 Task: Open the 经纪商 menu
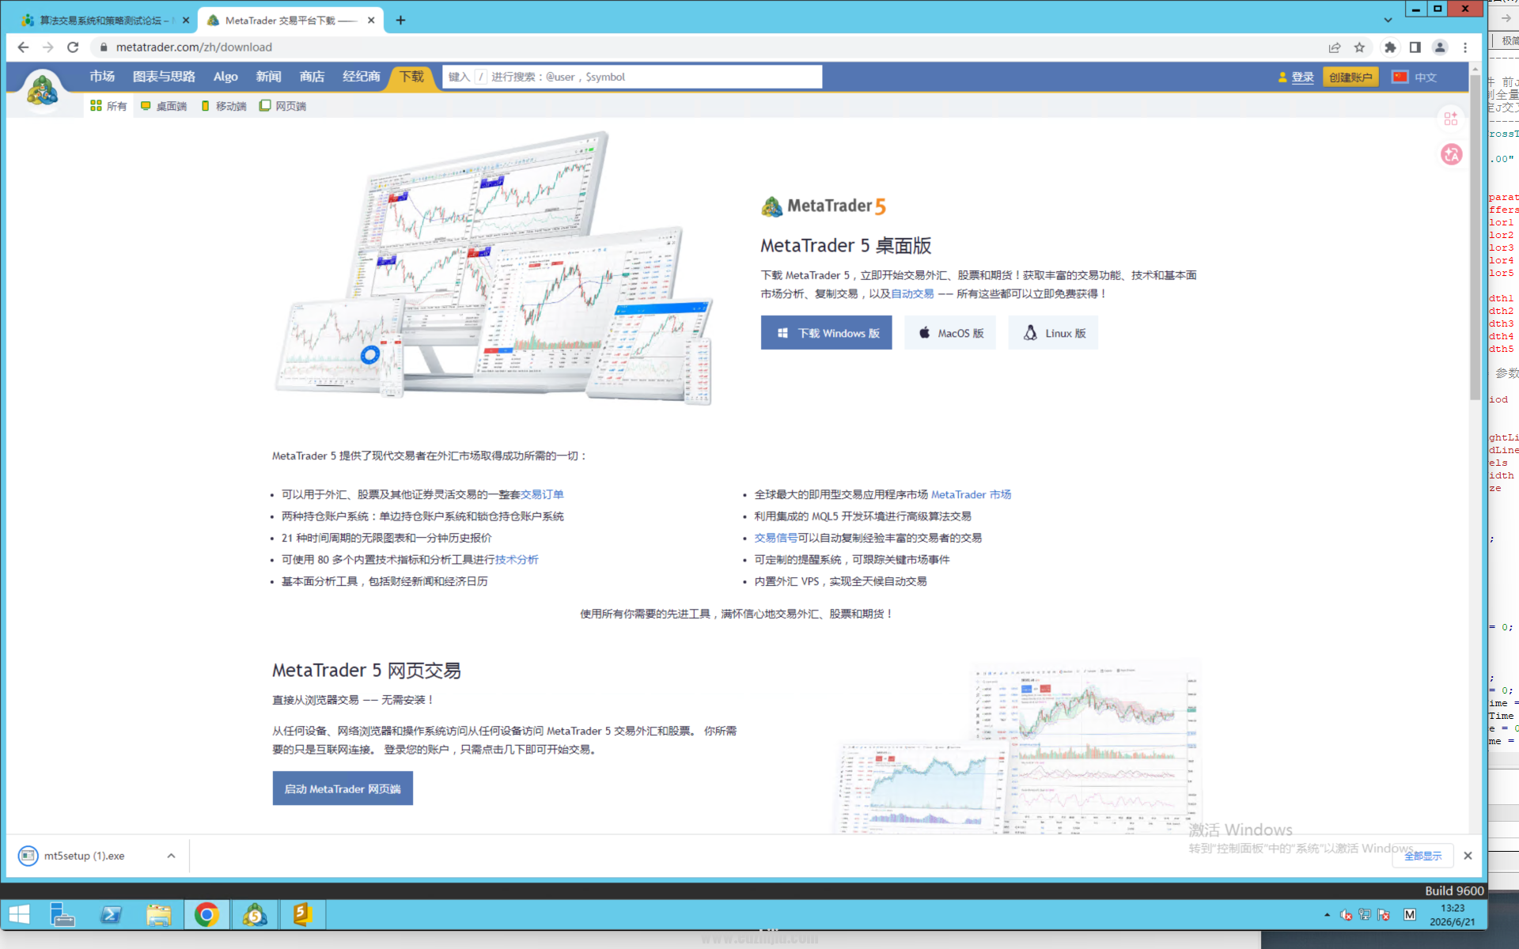[362, 77]
